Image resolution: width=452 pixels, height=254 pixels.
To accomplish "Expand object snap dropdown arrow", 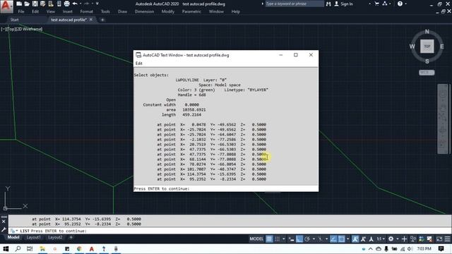I will point(348,238).
